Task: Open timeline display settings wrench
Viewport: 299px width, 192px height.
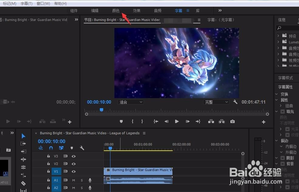Action: 82,148
